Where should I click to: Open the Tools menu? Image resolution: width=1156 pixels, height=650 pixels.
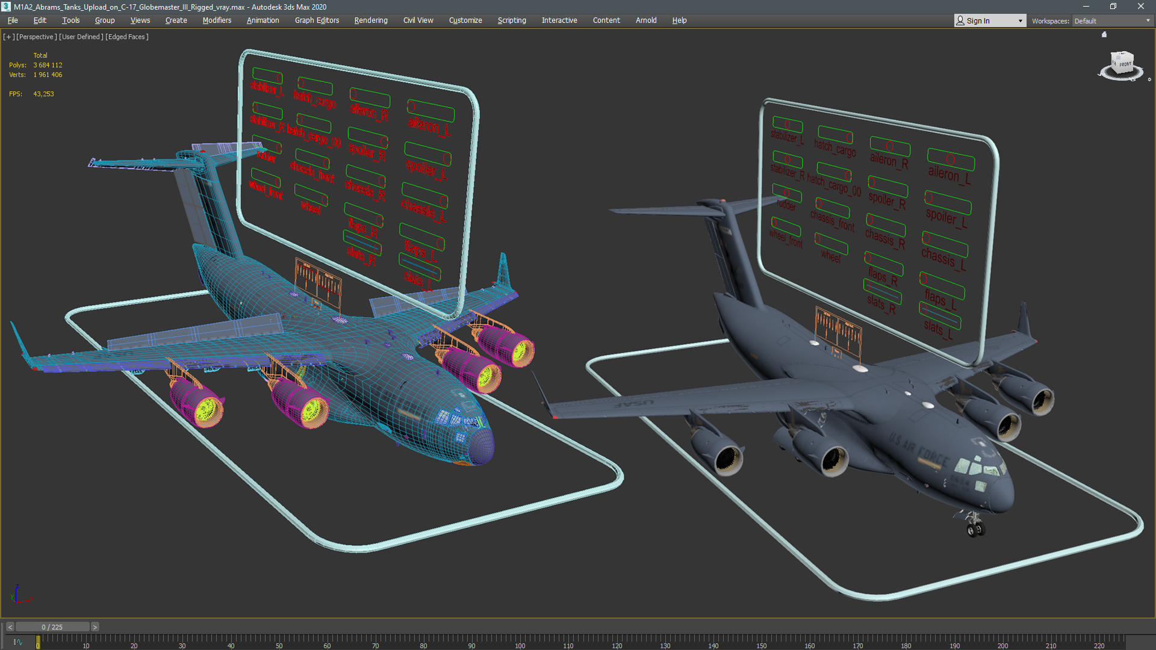[x=70, y=20]
